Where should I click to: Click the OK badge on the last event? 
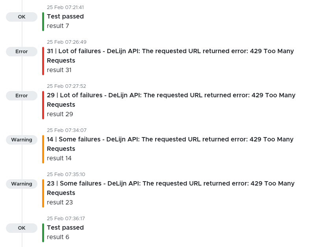(21, 228)
